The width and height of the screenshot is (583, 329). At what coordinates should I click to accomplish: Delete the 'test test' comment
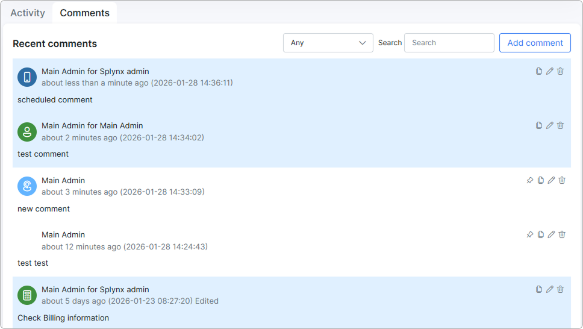click(562, 234)
